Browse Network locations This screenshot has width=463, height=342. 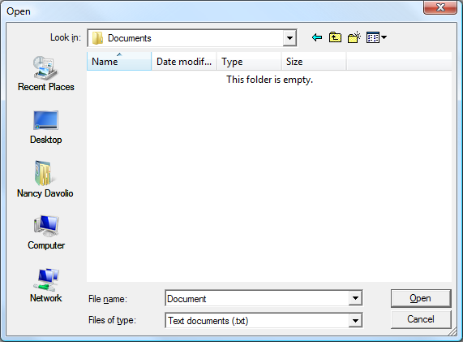click(46, 285)
